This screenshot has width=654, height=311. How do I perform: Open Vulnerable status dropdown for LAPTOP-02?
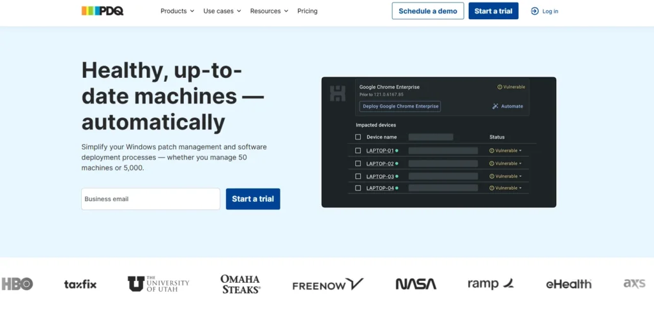[506, 163]
